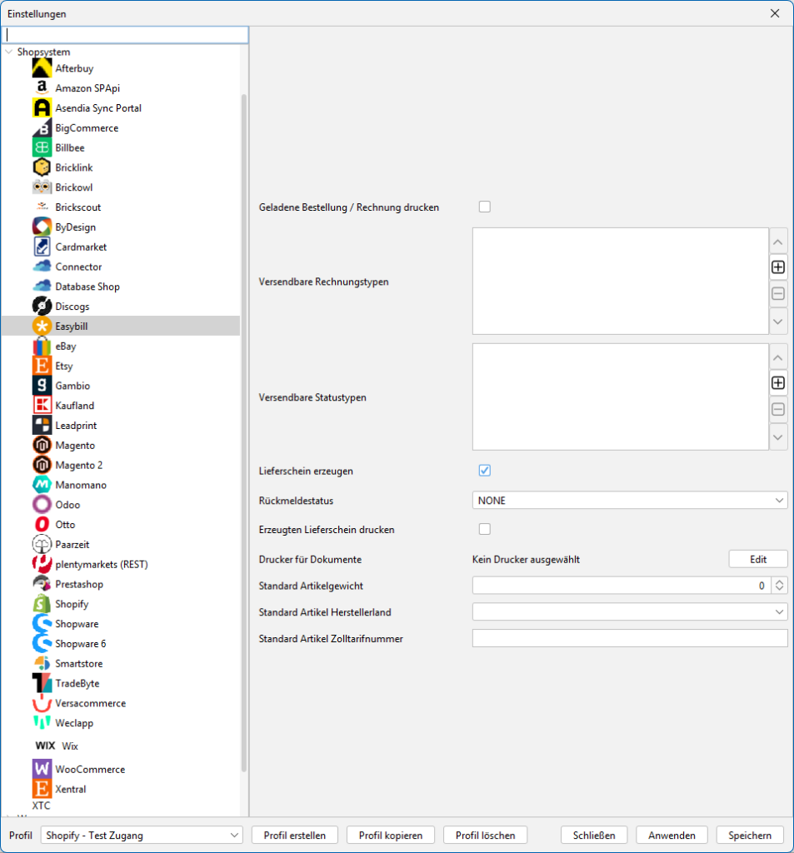
Task: Click the Speichern button
Action: pos(750,836)
